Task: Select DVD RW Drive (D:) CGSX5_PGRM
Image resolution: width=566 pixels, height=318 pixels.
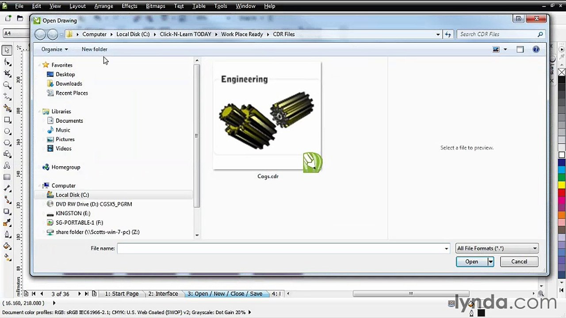Action: pos(94,204)
